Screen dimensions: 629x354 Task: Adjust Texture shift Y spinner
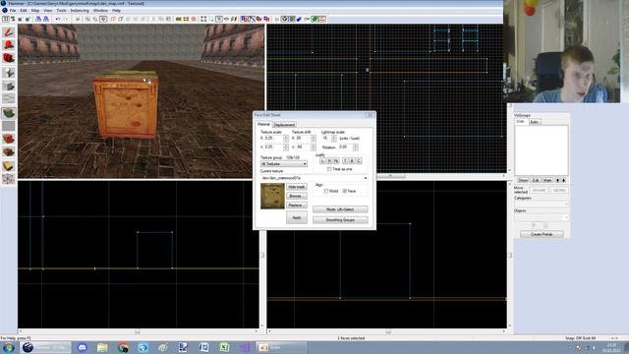click(314, 147)
